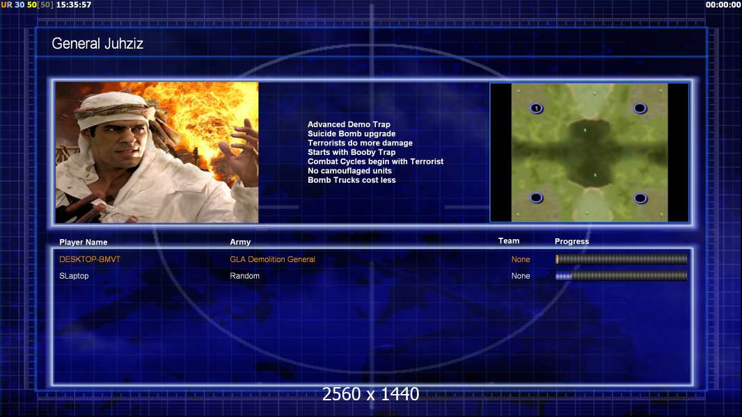Viewport: 742px width, 417px height.
Task: Select player name 'SLaptop'
Action: coord(74,276)
